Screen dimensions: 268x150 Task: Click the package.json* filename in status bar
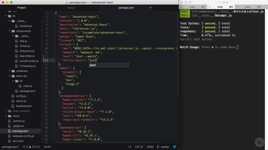pyautogui.click(x=10, y=147)
